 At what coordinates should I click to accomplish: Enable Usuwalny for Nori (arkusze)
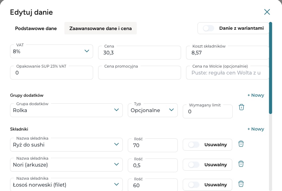pyautogui.click(x=194, y=165)
